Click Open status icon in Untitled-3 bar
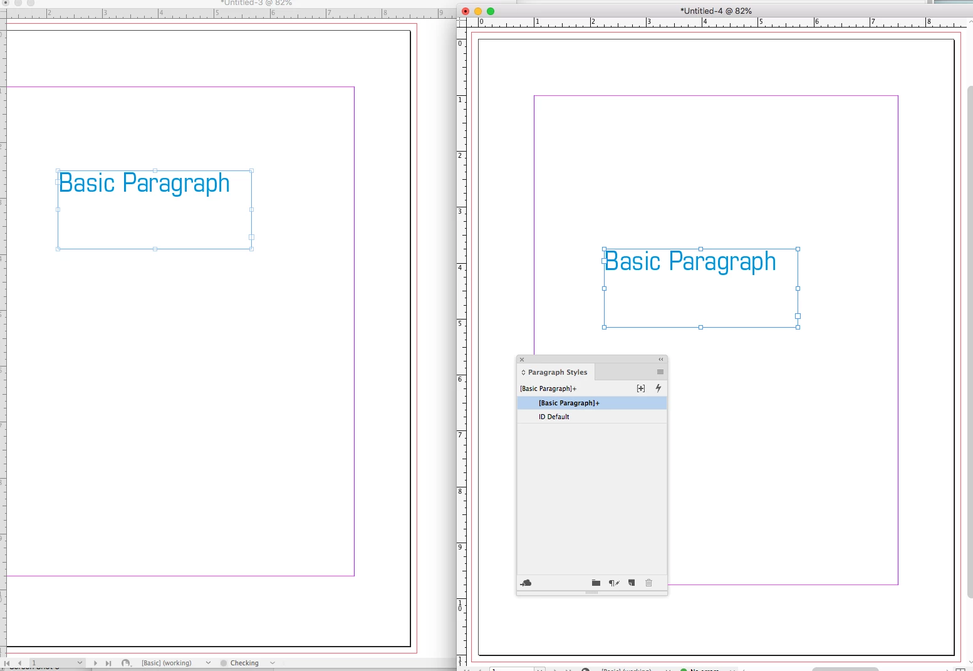The height and width of the screenshot is (671, 973). pyautogui.click(x=127, y=663)
